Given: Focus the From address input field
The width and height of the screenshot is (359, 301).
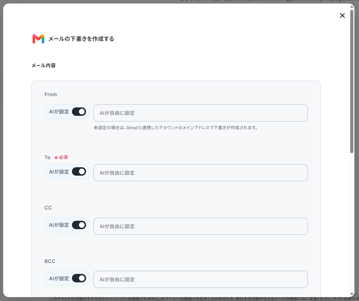Looking at the screenshot, I should [x=201, y=113].
